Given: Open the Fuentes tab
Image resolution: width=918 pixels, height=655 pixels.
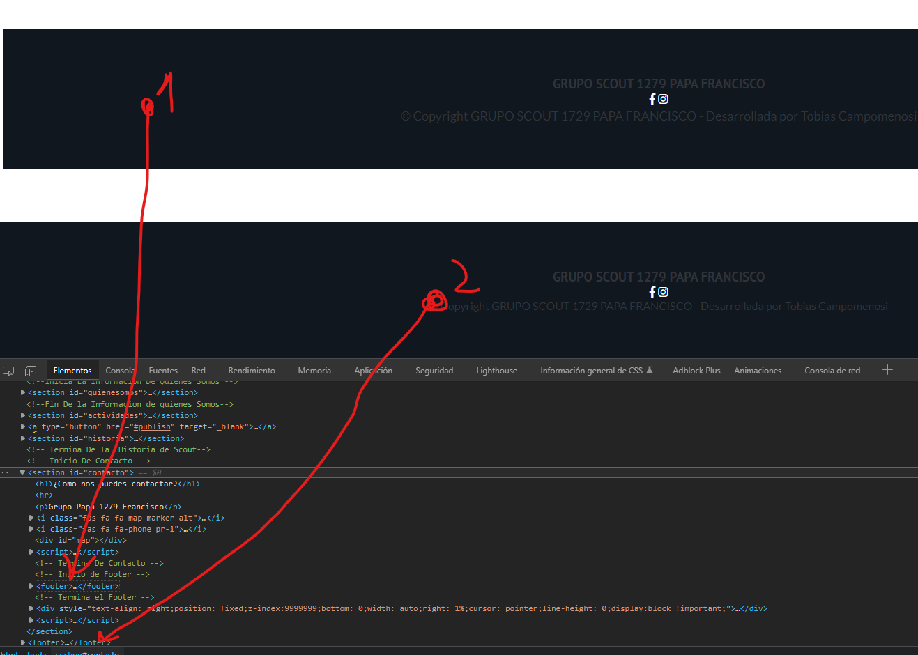Looking at the screenshot, I should tap(163, 371).
